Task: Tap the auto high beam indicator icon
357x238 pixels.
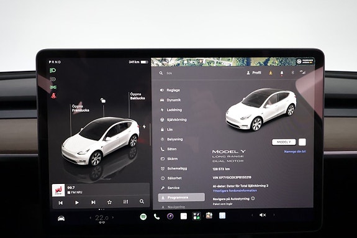Action: tap(53, 79)
